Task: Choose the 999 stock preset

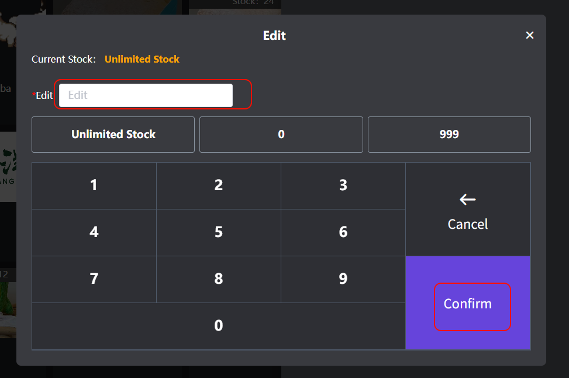Action: coord(449,135)
